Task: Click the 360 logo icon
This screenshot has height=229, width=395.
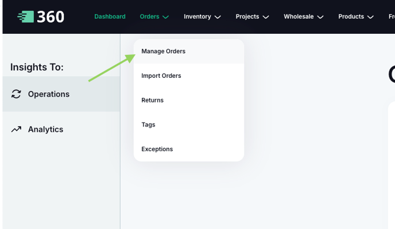Action: click(x=26, y=17)
